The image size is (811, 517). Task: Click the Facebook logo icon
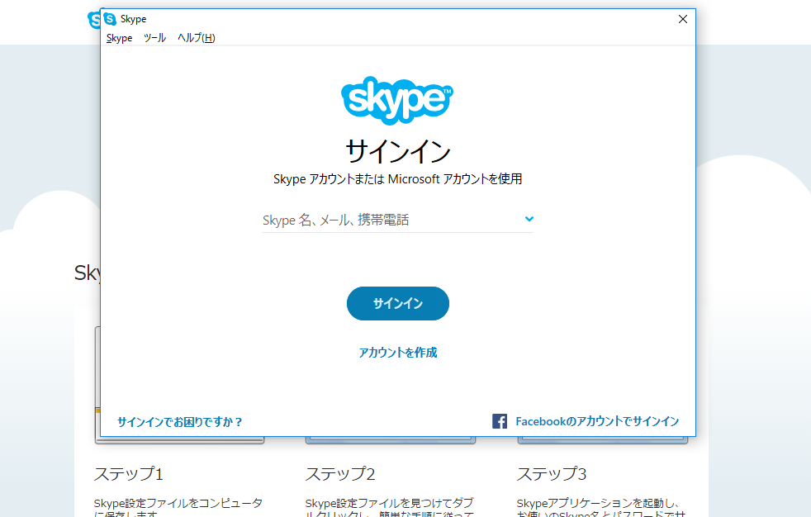(x=500, y=421)
